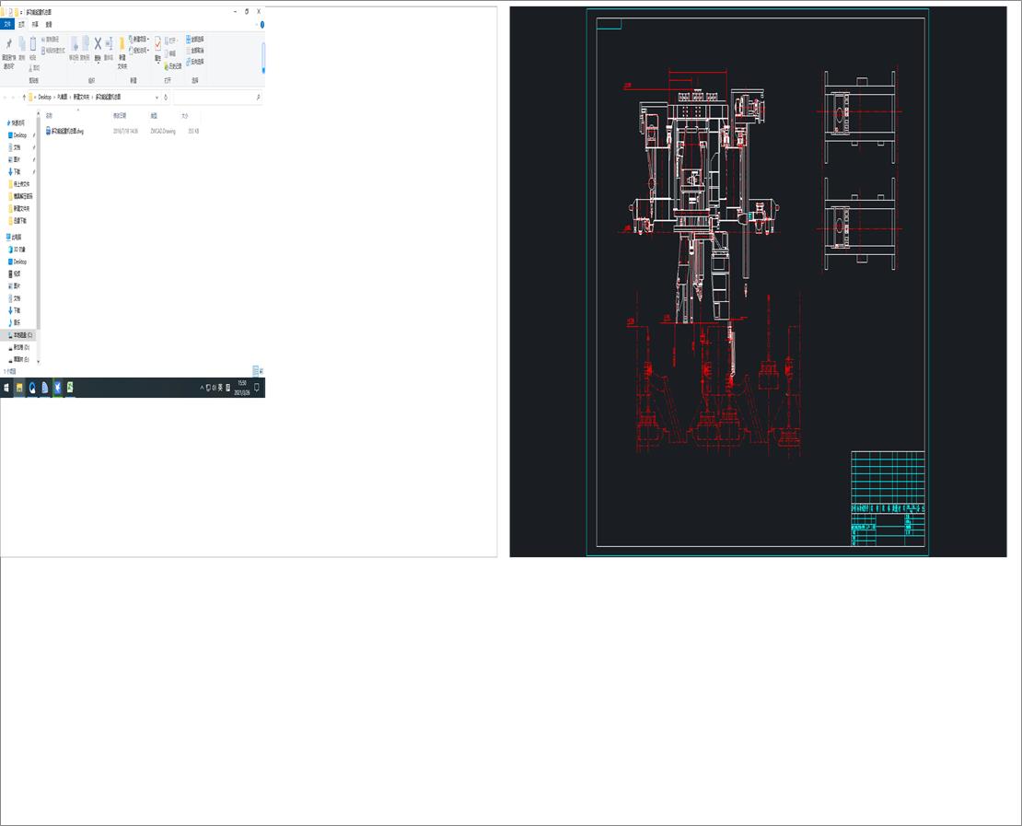Screen dimensions: 1022x826
Task: Click This PC in the navigation pane
Action: pos(14,238)
